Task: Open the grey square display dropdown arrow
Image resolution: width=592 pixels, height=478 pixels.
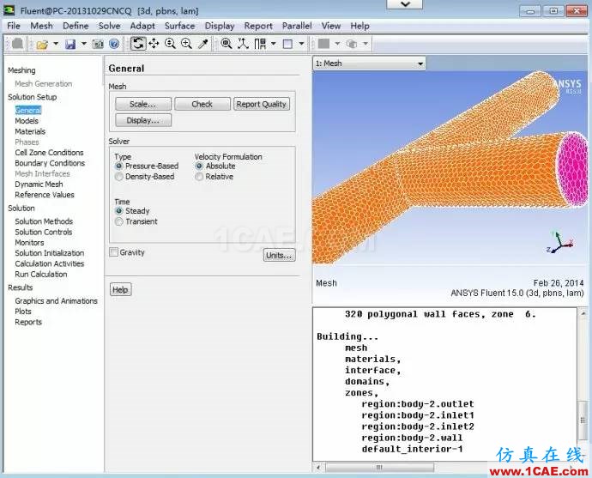Action: coord(337,44)
